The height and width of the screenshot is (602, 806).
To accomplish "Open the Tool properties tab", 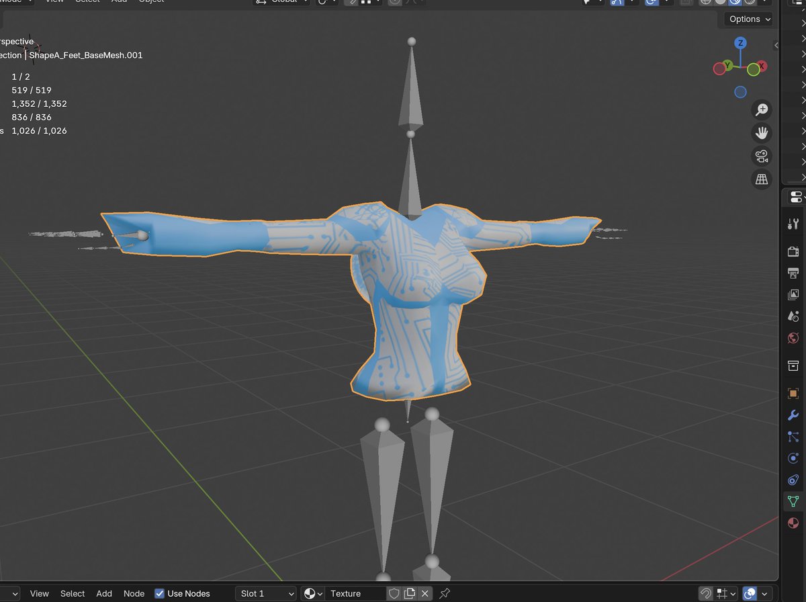I will [793, 224].
